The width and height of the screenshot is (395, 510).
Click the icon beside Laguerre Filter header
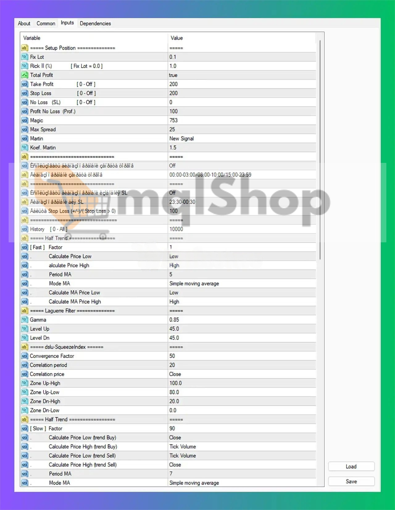(x=24, y=311)
